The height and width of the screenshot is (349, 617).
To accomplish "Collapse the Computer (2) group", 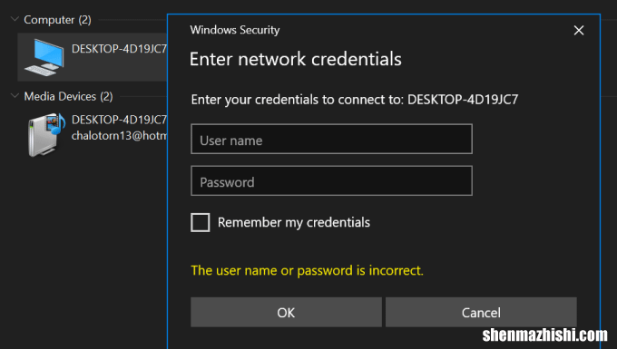I will click(15, 19).
